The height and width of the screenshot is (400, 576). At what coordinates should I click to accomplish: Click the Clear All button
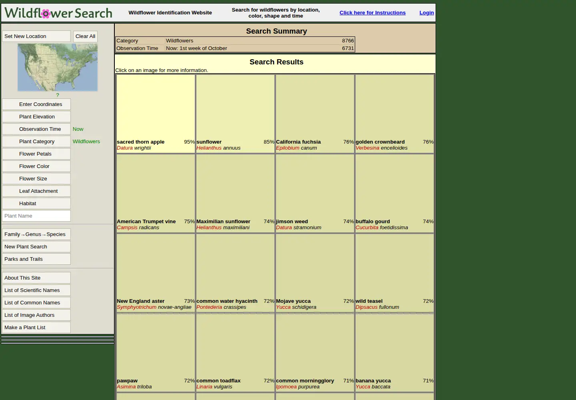(x=85, y=36)
